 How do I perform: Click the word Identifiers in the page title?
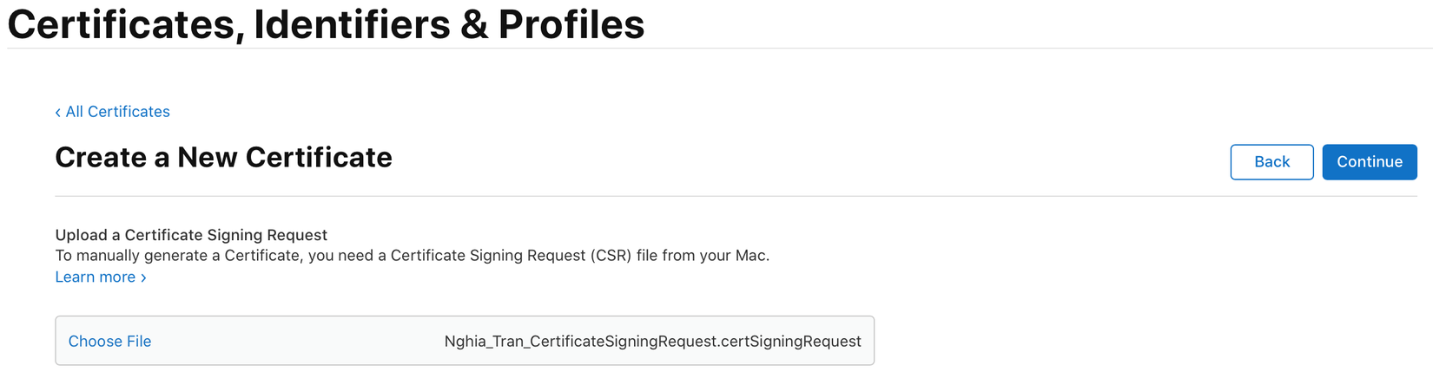click(352, 24)
